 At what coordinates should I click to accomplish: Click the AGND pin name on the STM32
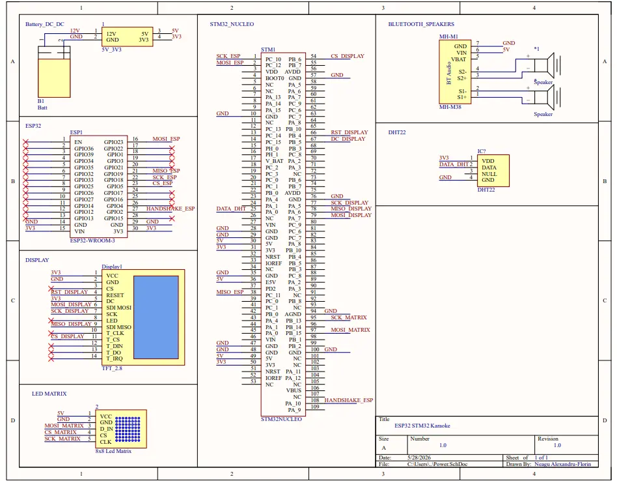click(x=293, y=314)
